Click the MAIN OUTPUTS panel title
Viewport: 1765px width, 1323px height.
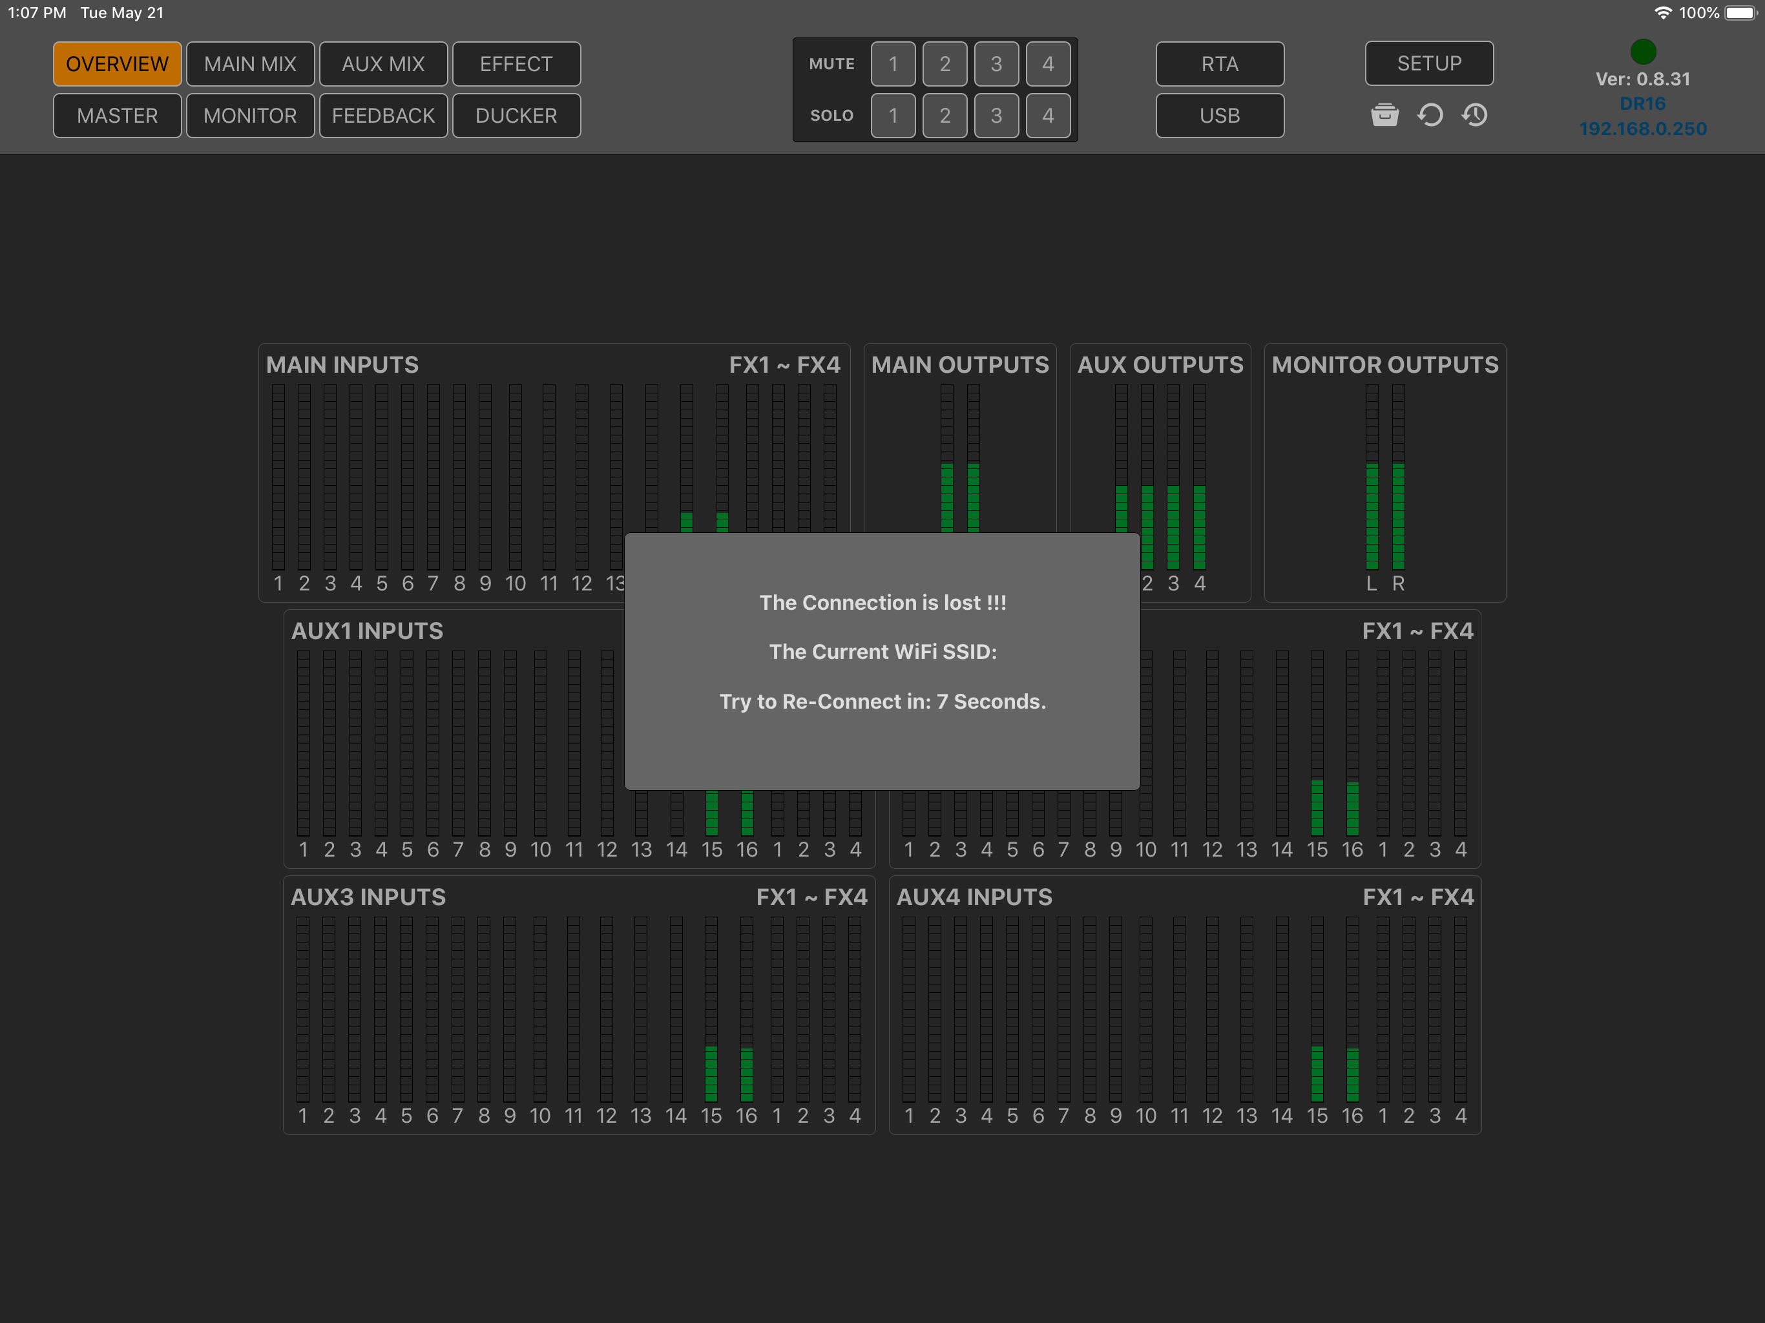click(x=960, y=364)
